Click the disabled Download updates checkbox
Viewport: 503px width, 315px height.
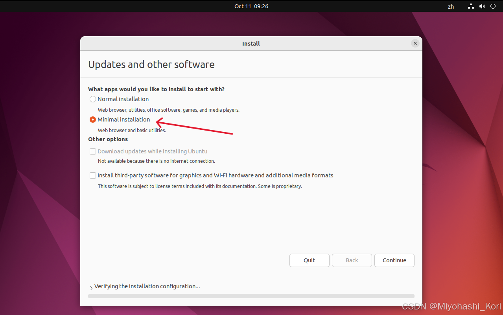[x=93, y=151]
